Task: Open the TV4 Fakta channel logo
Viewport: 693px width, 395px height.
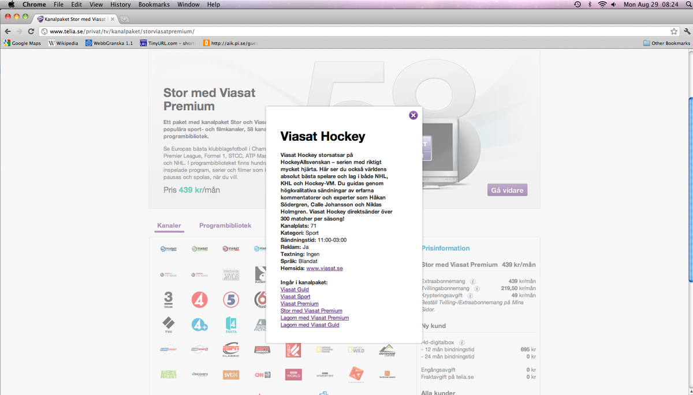Action: (x=231, y=325)
